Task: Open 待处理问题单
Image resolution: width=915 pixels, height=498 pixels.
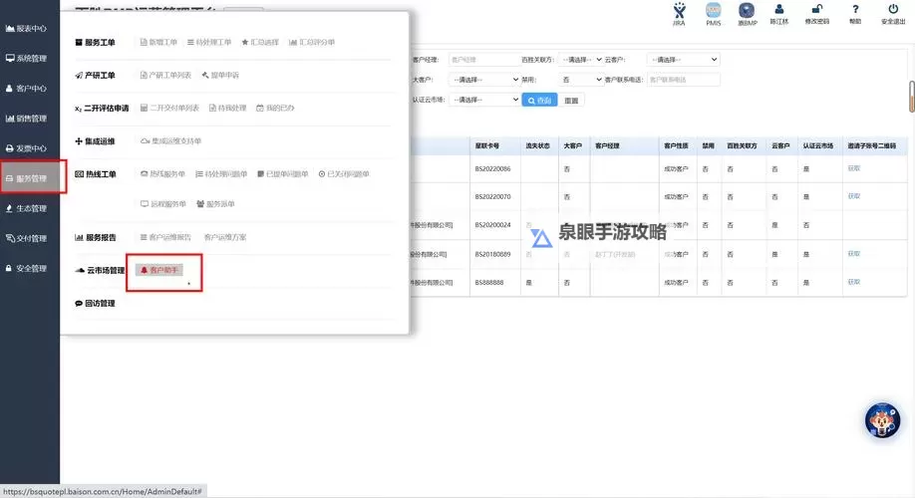Action: [221, 173]
